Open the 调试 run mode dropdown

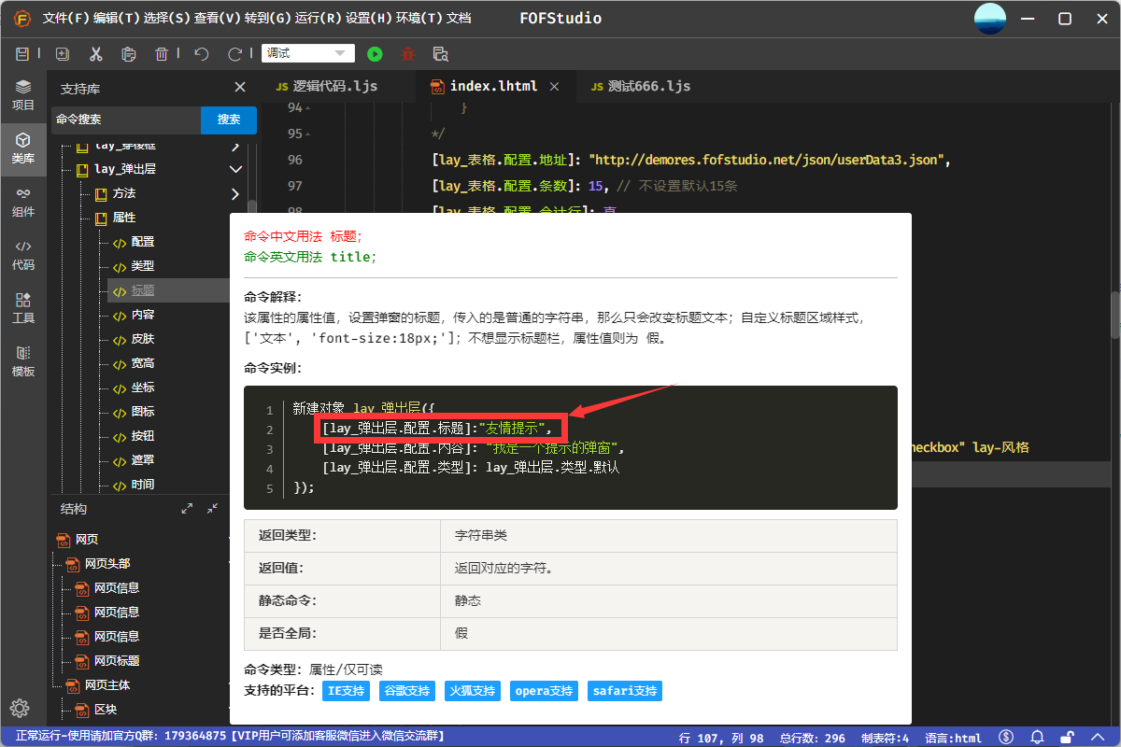(308, 54)
